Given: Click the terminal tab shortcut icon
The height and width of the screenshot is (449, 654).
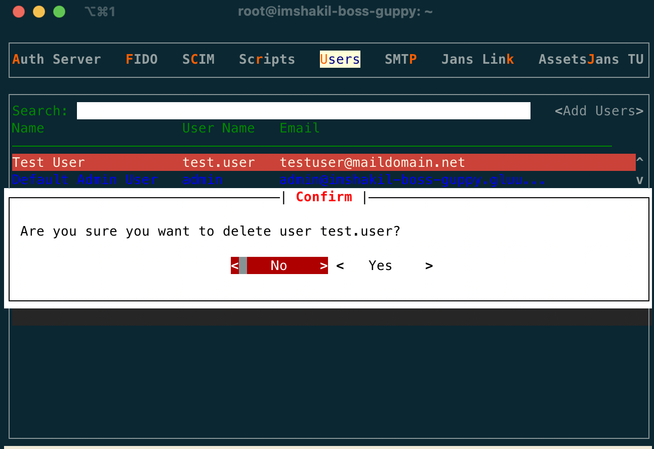Looking at the screenshot, I should tap(100, 11).
